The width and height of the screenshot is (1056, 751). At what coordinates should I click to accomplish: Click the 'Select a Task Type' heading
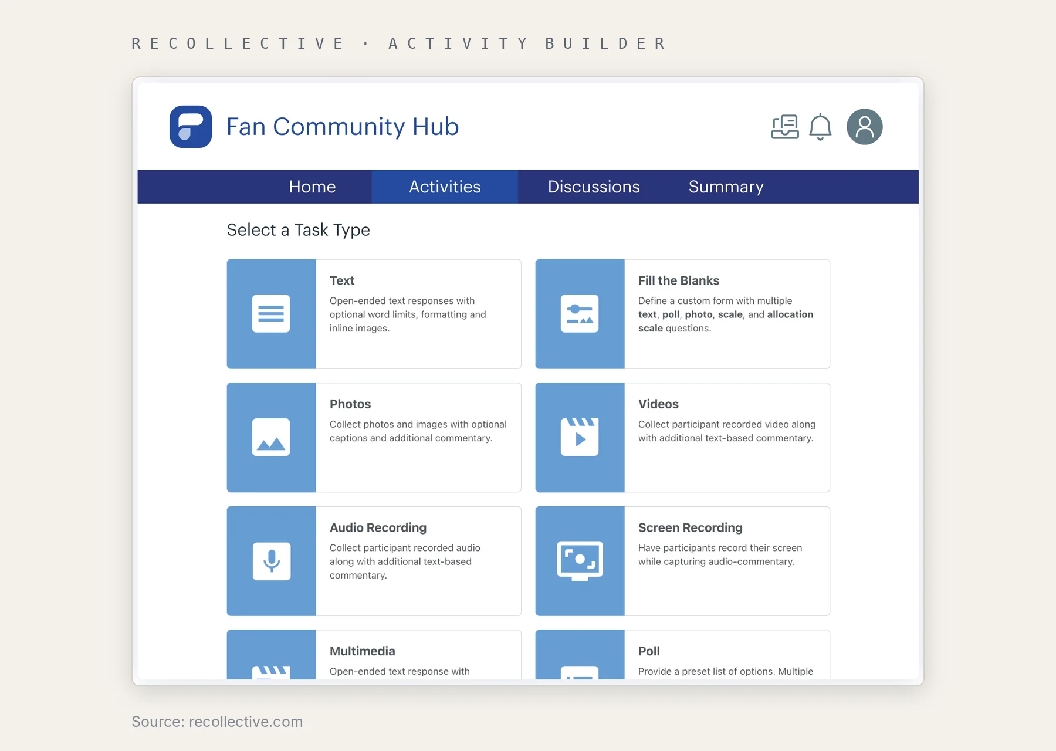coord(299,230)
